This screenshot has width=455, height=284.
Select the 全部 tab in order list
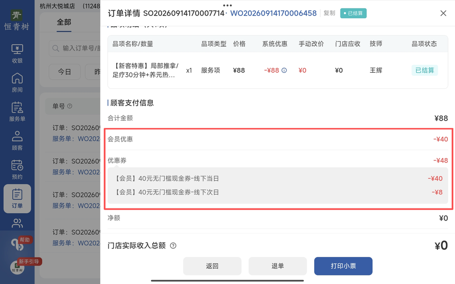(x=64, y=22)
